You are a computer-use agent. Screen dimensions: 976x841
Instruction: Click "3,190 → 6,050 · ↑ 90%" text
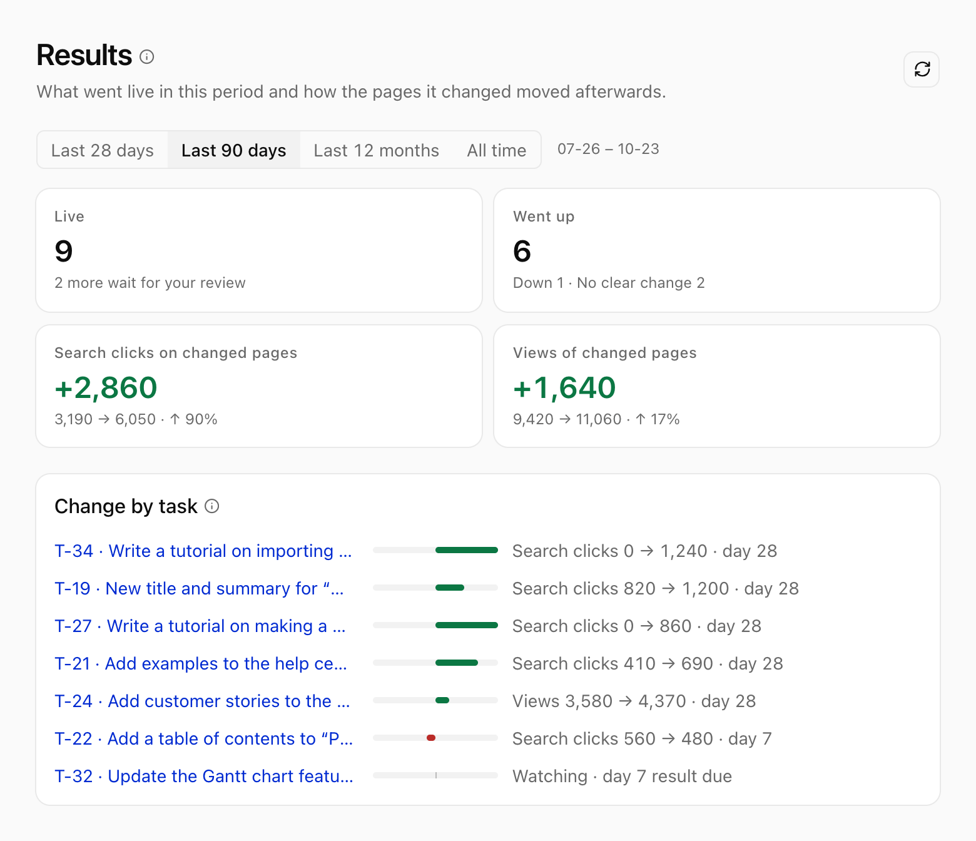pyautogui.click(x=136, y=419)
